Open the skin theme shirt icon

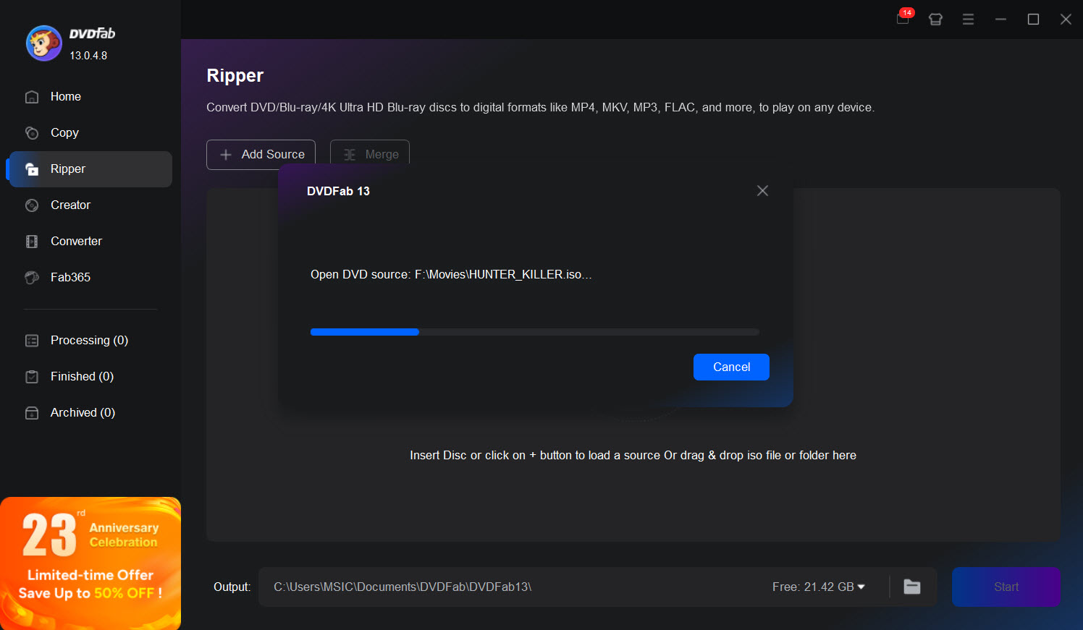coord(935,20)
